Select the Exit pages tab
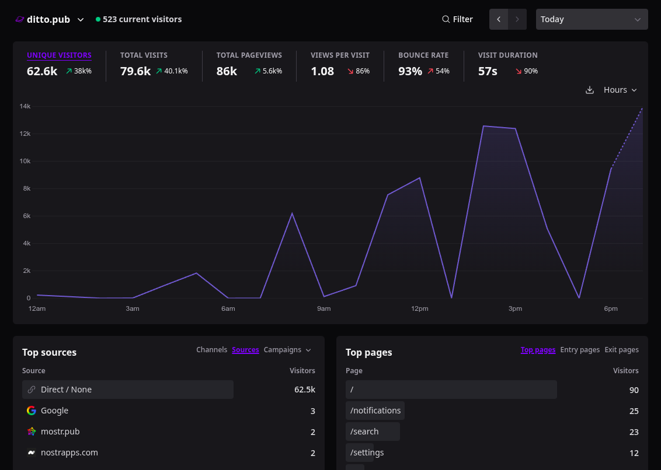The height and width of the screenshot is (470, 661). click(x=621, y=350)
